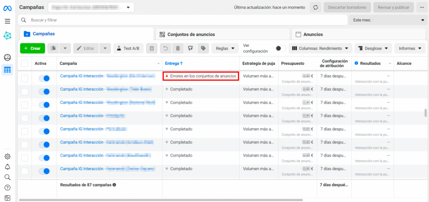429x202 pixels.
Task: Click the trash delete icon
Action: coord(178,49)
